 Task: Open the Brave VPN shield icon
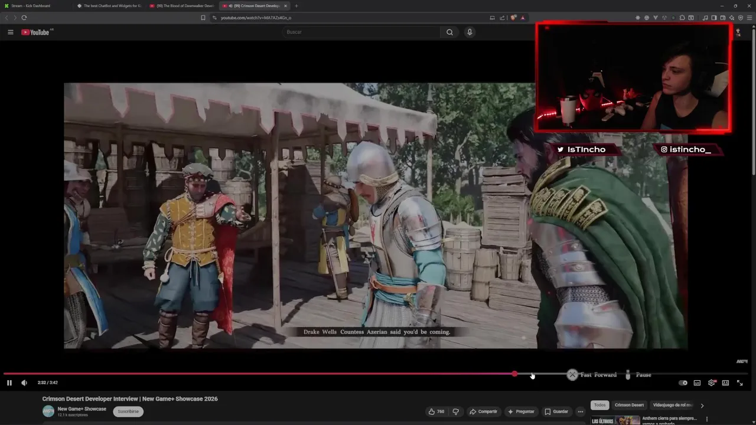pyautogui.click(x=741, y=18)
